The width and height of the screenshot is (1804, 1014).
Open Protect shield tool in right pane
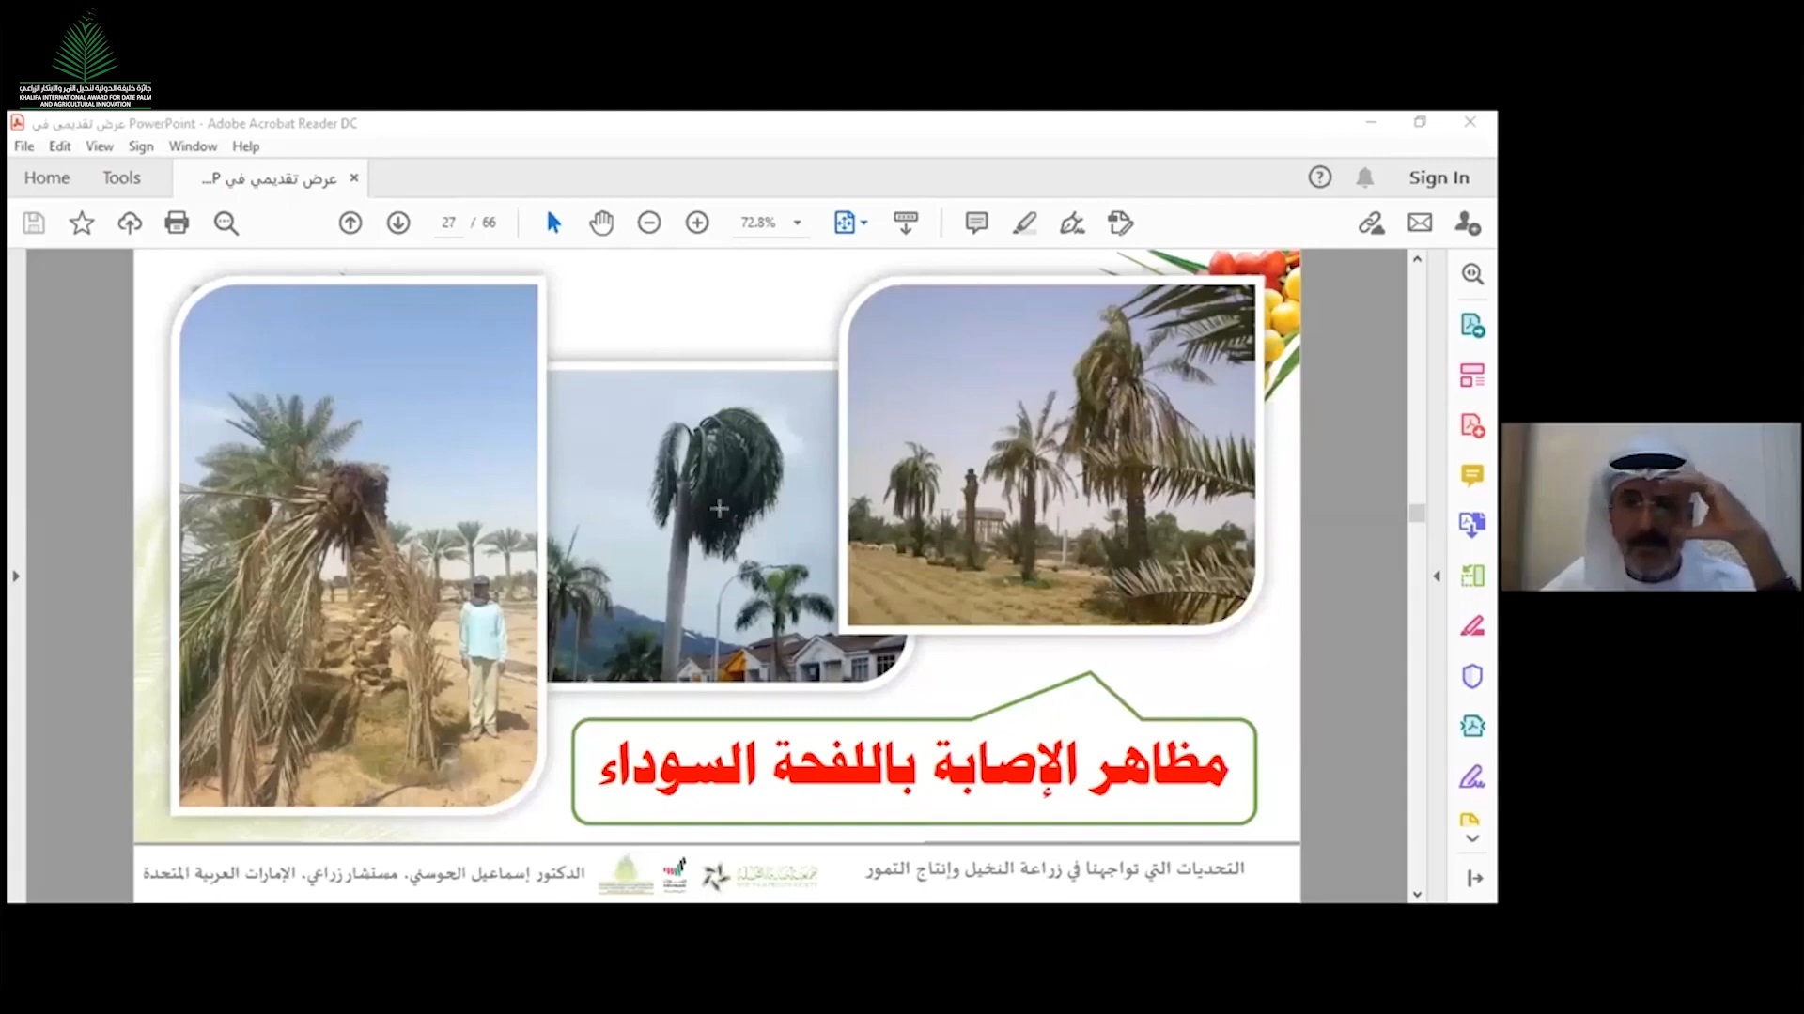pos(1472,676)
